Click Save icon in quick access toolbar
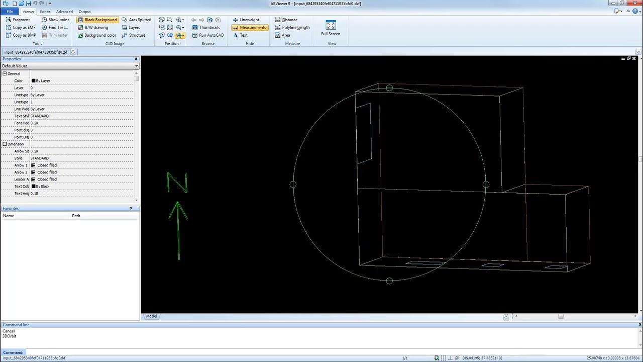Image resolution: width=643 pixels, height=362 pixels. 28,4
